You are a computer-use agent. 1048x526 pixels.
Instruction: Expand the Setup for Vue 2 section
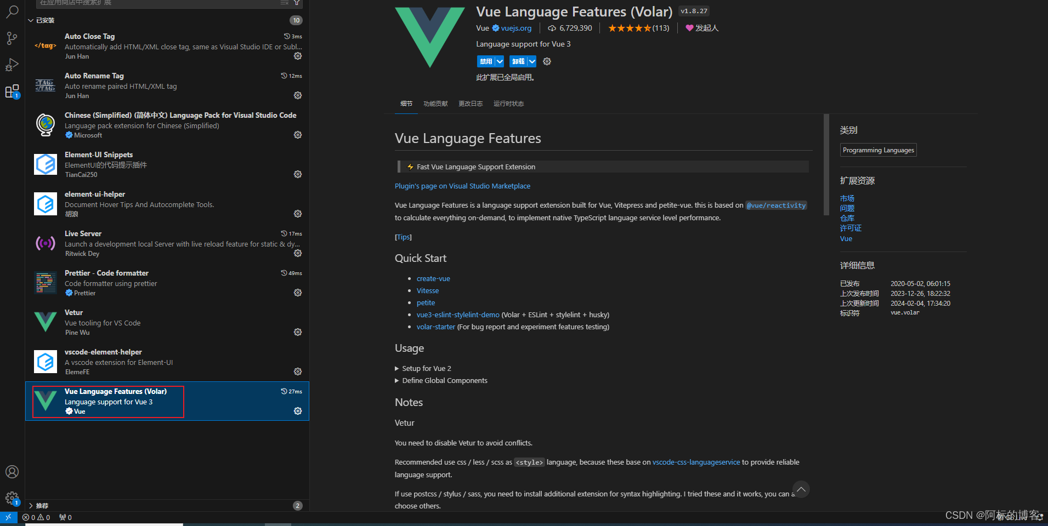tap(426, 368)
